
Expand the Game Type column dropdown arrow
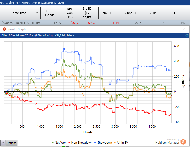pos(37,13)
